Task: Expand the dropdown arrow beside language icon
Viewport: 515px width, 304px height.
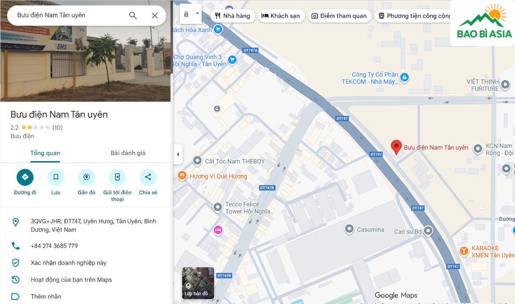Action: 197,14
